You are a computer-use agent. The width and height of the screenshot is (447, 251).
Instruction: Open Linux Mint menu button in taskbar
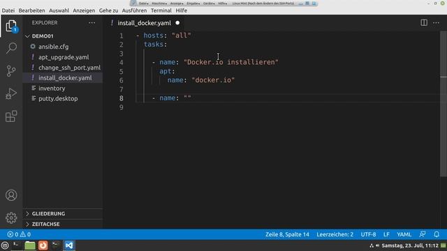click(5, 245)
